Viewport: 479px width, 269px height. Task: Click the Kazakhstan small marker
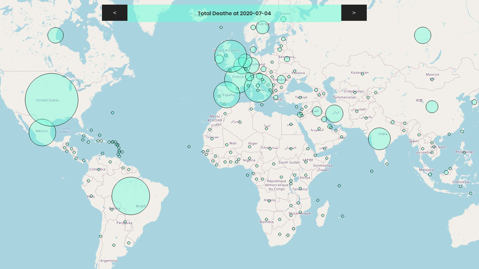[x=362, y=74]
